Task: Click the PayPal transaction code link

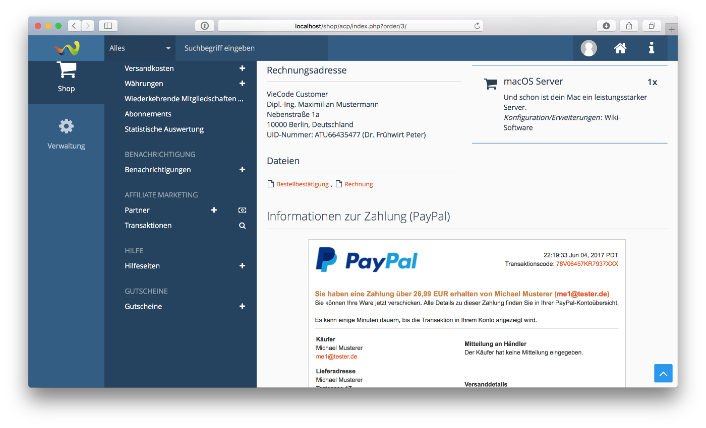Action: [586, 264]
